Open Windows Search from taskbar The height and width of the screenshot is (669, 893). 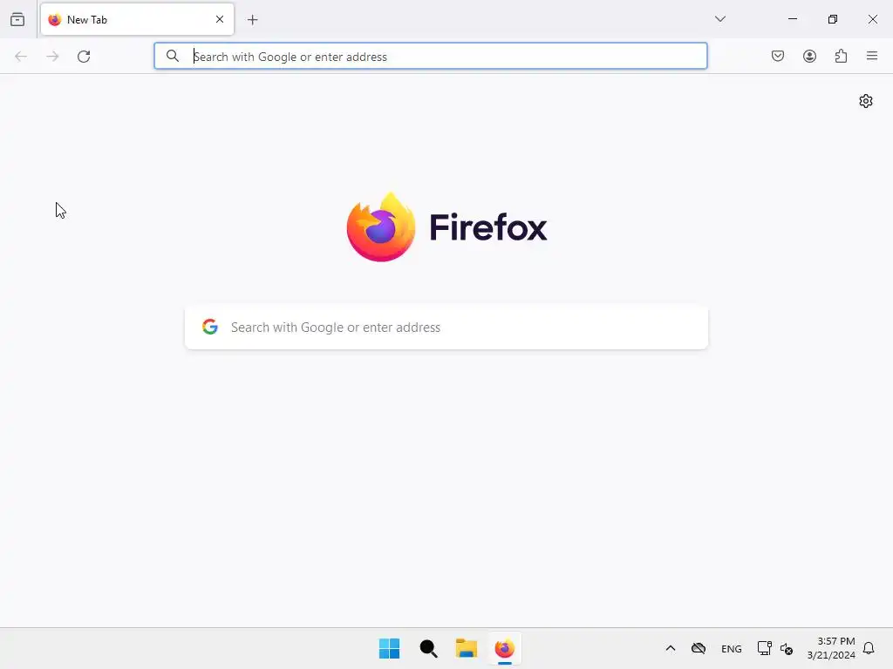point(428,648)
